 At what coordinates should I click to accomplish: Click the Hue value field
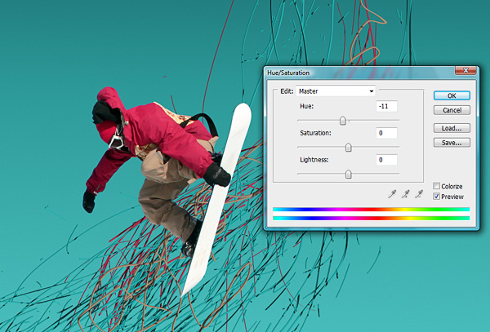click(386, 106)
